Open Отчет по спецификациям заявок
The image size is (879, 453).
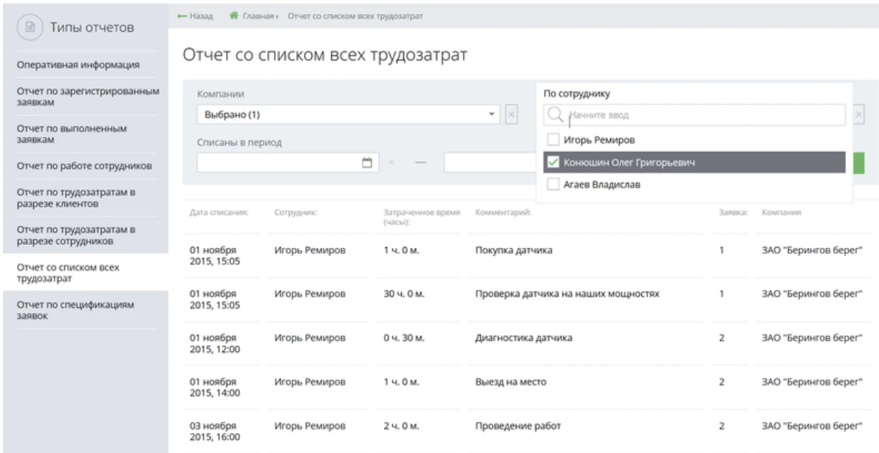coord(75,310)
